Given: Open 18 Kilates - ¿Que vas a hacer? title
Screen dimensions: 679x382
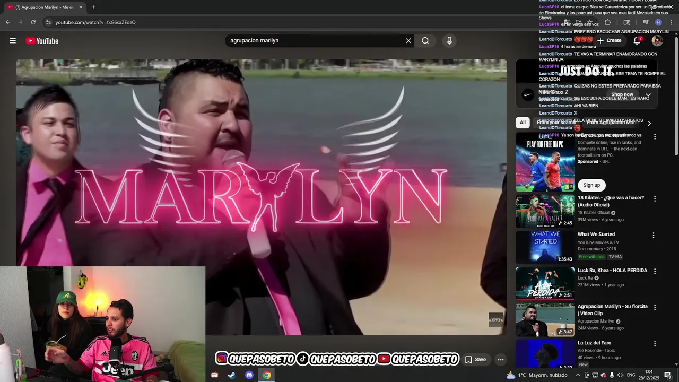Looking at the screenshot, I should [611, 201].
